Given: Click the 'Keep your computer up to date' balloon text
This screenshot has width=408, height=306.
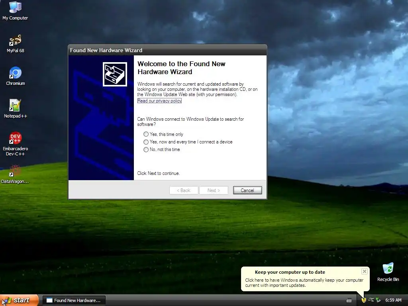Looking at the screenshot, I should 304,282.
